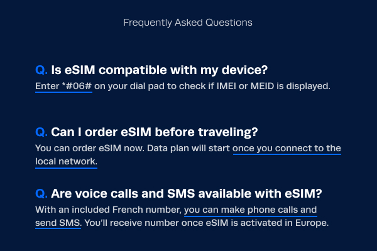Click the 'Frequently Asked Questions' heading
The image size is (377, 251).
click(x=188, y=23)
